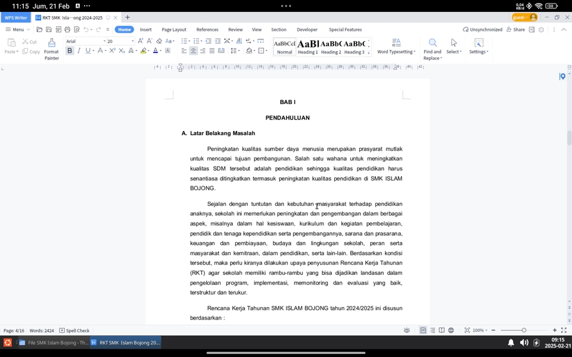Expand the styles gallery more arrow
The width and height of the screenshot is (572, 357).
pyautogui.click(x=368, y=53)
